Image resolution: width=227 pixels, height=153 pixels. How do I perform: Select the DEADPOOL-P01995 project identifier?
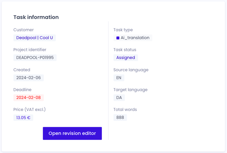pyautogui.click(x=35, y=58)
